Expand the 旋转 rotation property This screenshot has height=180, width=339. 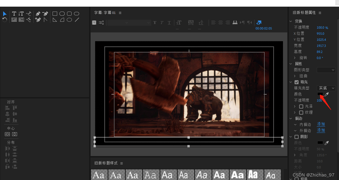point(295,58)
